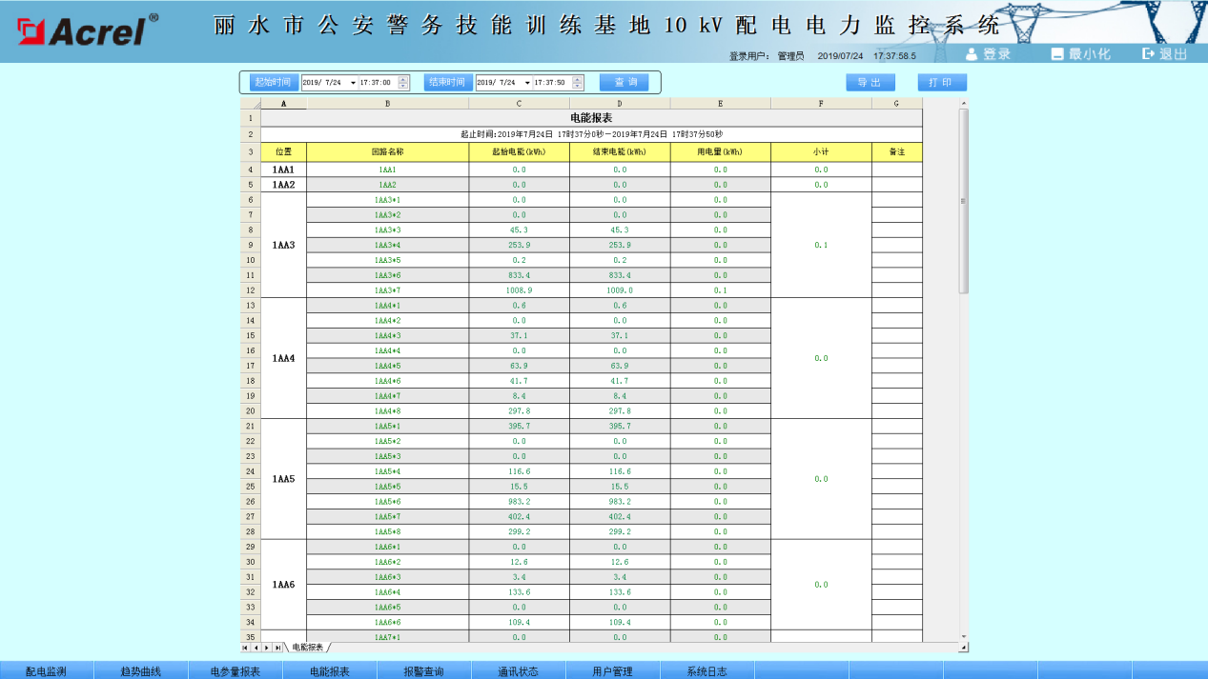Screen dimensions: 1208x679
Task: Click the end time spinner arrows
Action: [578, 83]
